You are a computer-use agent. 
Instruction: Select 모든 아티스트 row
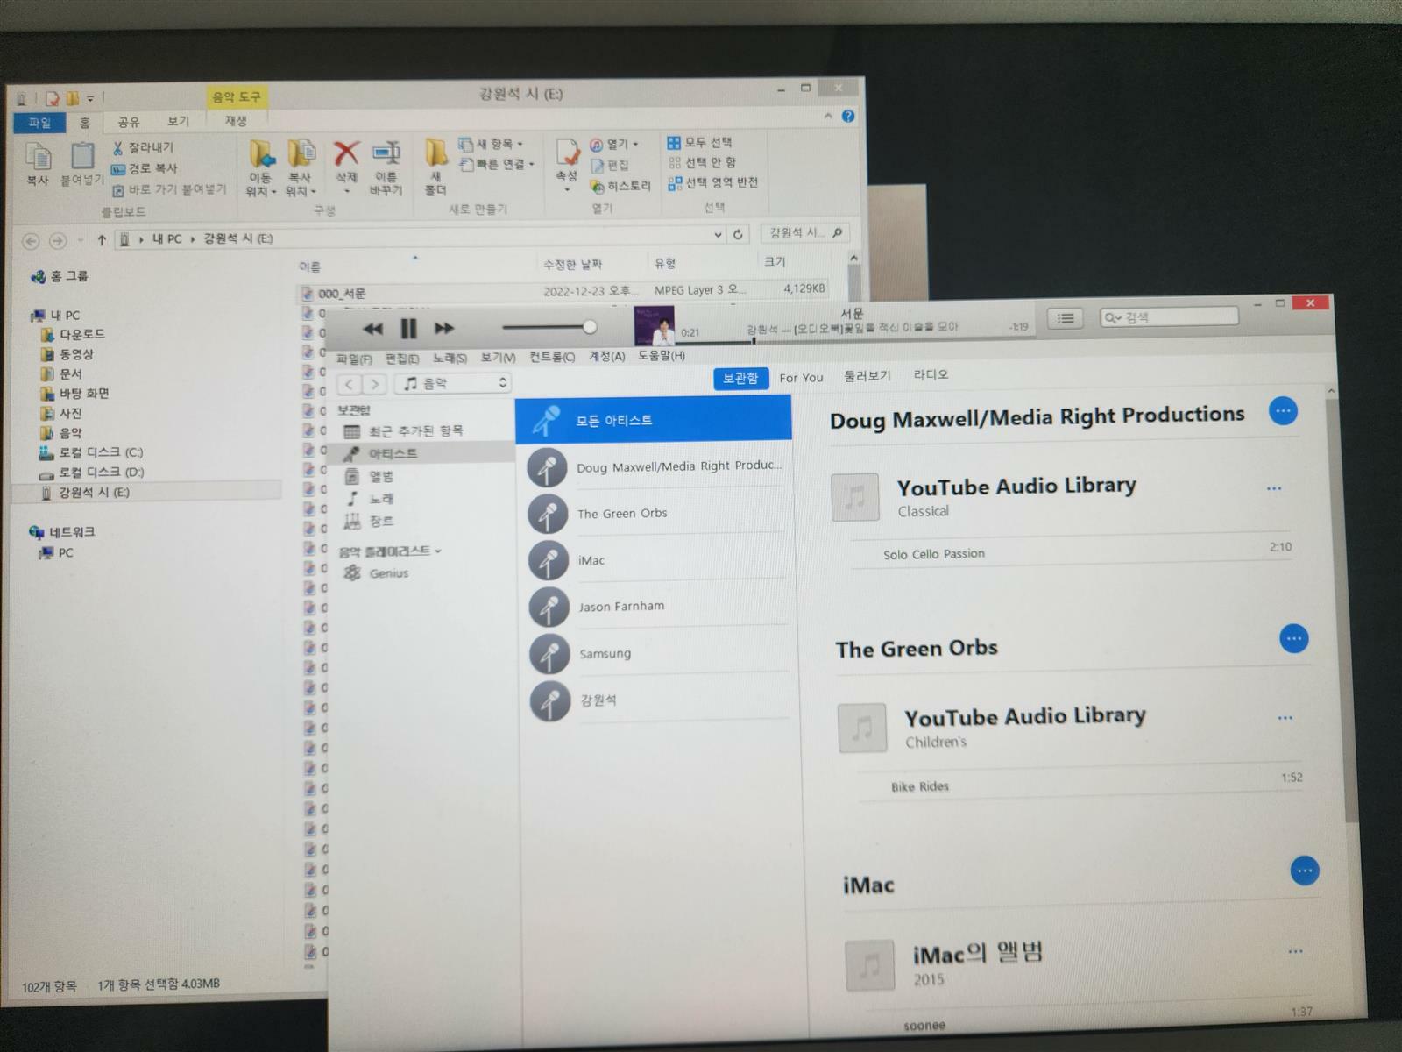click(x=654, y=420)
